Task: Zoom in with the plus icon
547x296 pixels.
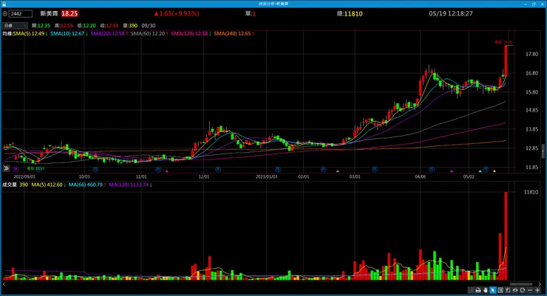Action: point(537,290)
